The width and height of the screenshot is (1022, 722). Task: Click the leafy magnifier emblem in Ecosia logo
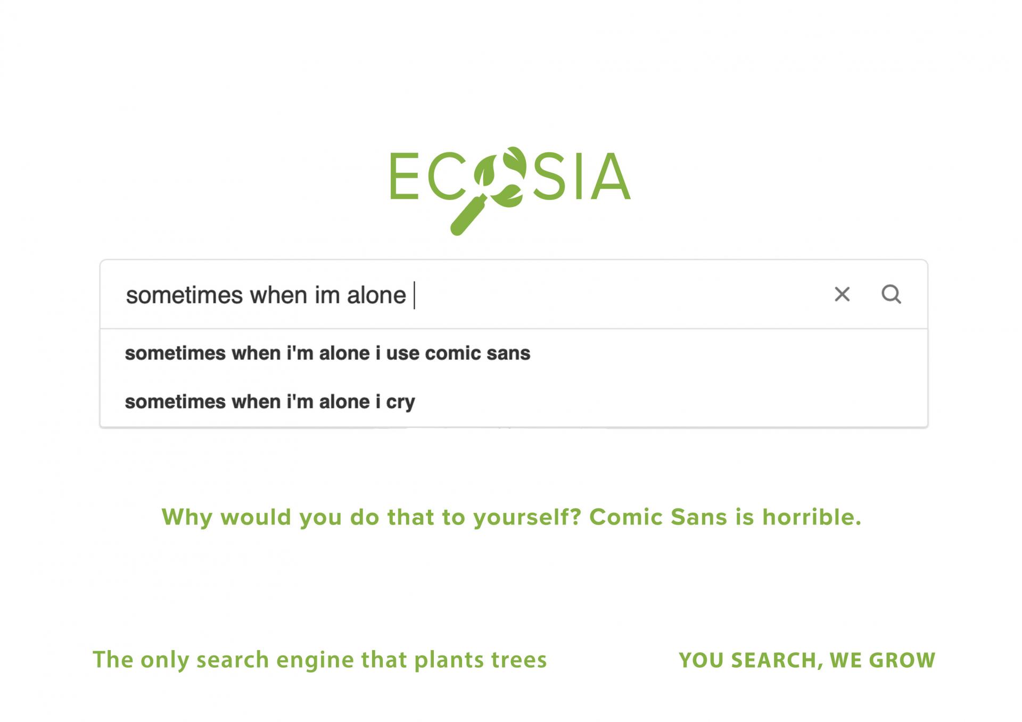500,177
